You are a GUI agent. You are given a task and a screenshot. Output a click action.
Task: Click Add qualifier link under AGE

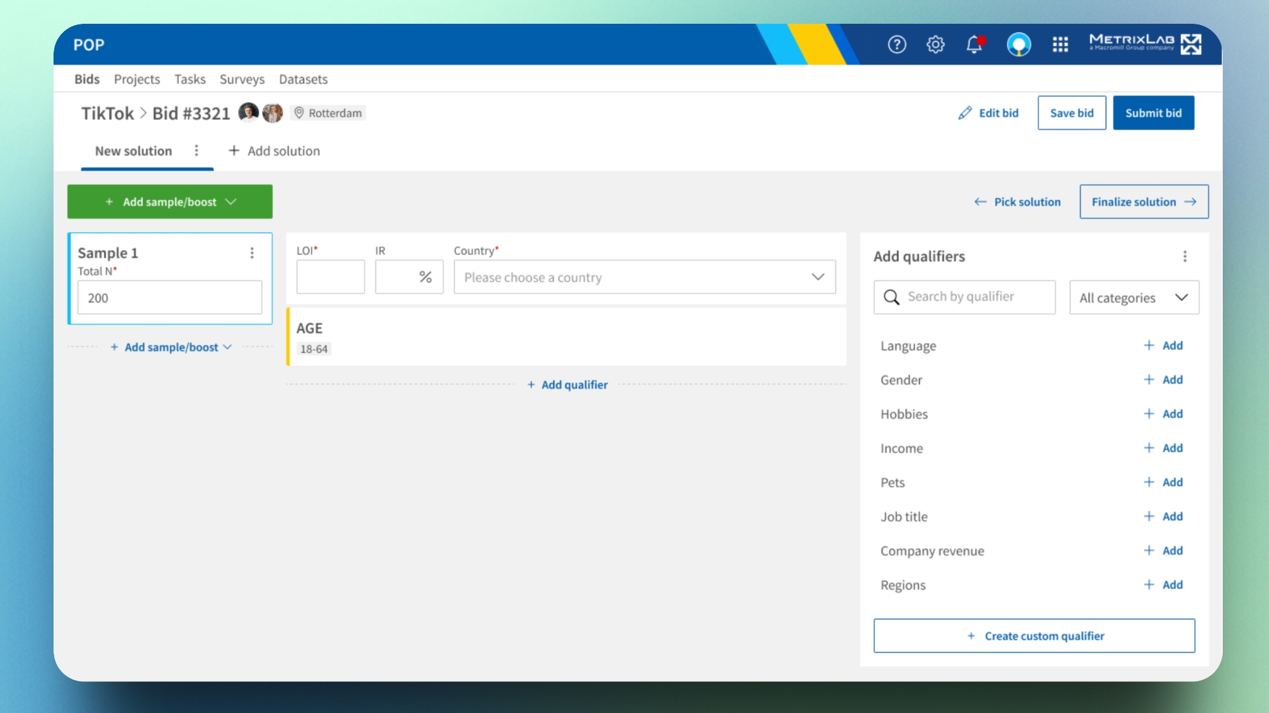click(x=567, y=385)
